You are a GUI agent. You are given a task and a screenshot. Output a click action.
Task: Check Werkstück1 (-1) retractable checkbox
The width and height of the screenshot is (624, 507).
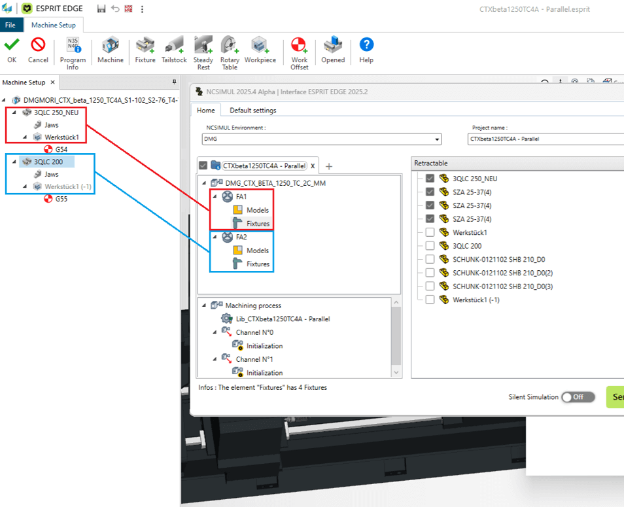tap(430, 300)
